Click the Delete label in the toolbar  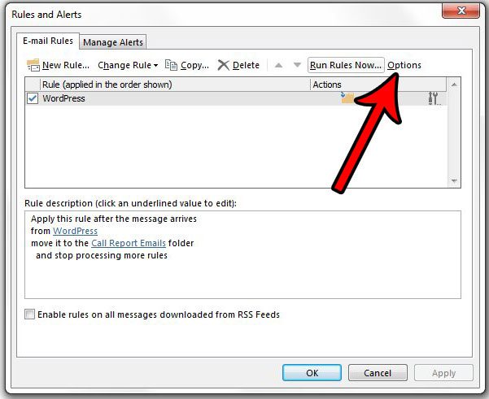click(246, 65)
